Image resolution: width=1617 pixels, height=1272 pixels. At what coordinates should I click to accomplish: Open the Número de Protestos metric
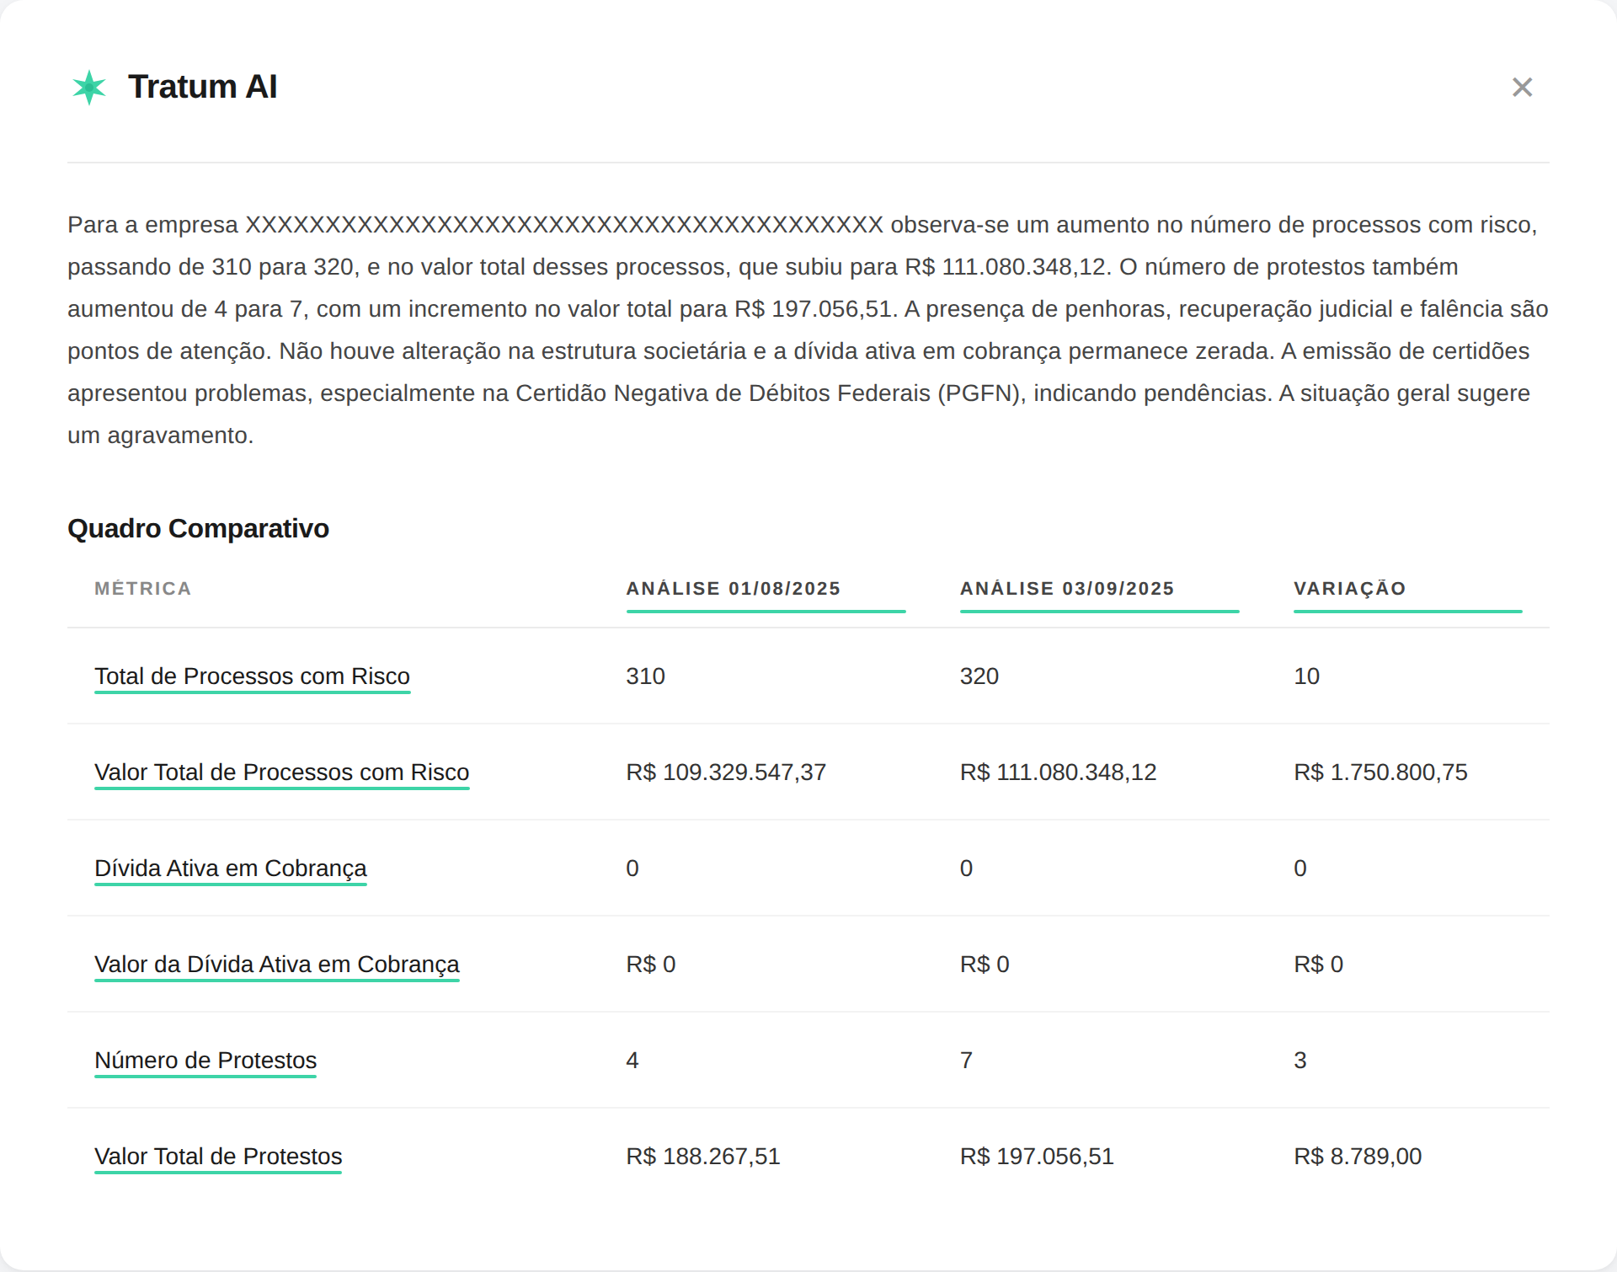pyautogui.click(x=205, y=1061)
